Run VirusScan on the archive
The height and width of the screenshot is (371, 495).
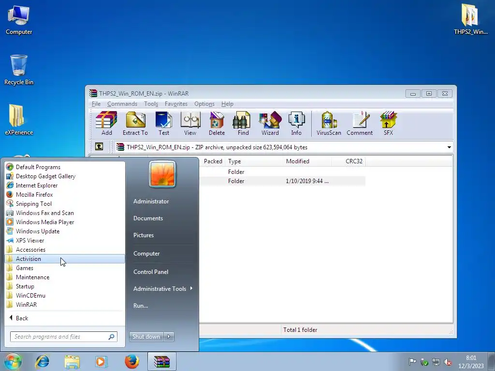[x=329, y=123]
